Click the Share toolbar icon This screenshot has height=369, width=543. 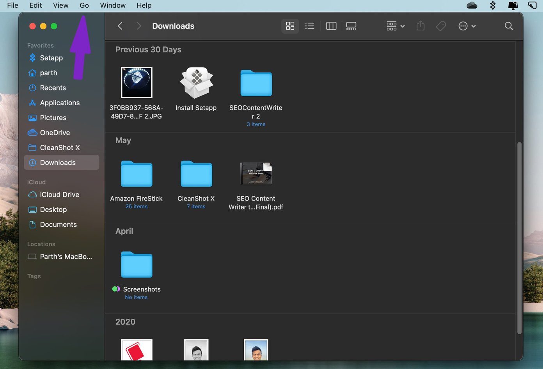pos(421,26)
